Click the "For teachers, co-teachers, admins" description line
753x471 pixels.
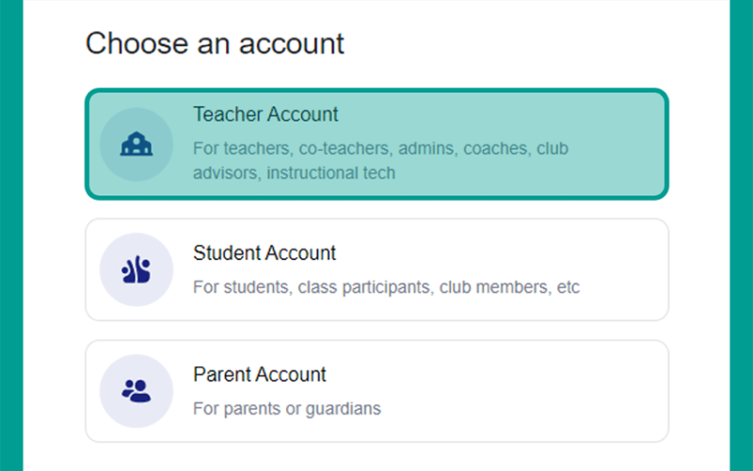pyautogui.click(x=380, y=149)
